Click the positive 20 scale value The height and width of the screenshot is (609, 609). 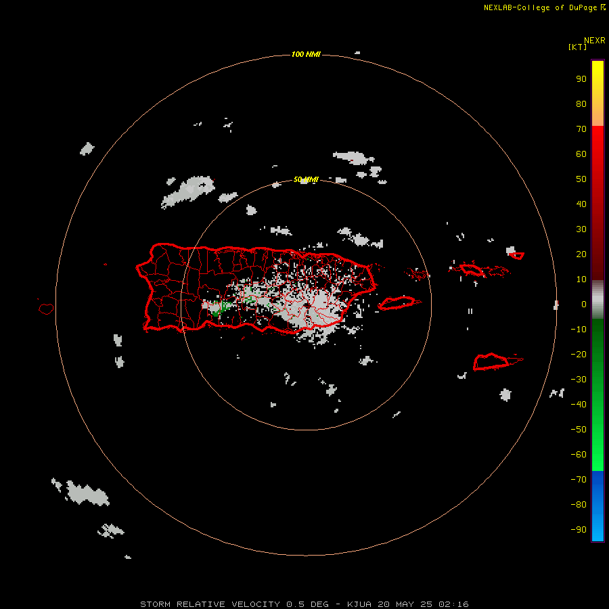[x=581, y=254]
